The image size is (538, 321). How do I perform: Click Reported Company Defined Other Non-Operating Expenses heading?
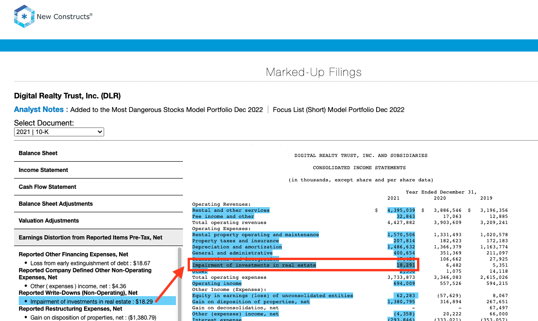coord(85,274)
